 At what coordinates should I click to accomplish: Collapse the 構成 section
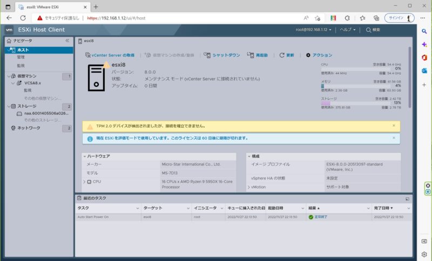[249, 156]
